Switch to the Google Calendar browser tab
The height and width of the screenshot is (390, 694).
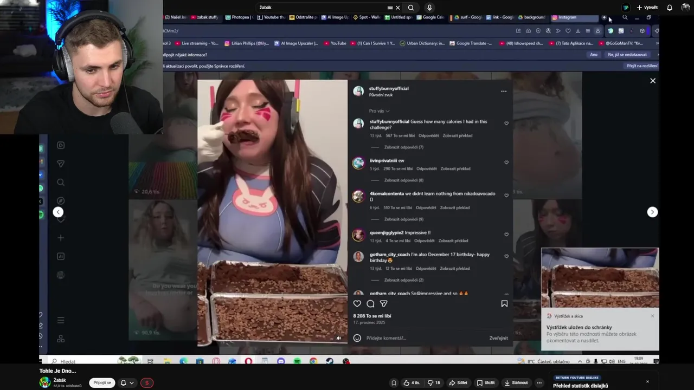430,17
